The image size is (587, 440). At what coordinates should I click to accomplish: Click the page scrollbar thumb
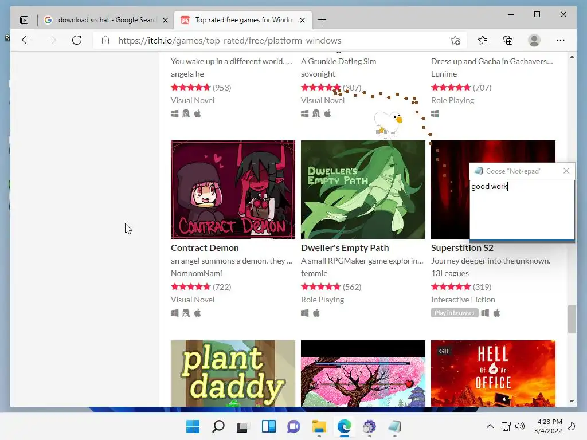coord(572,319)
